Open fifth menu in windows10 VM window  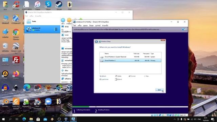click(98, 25)
